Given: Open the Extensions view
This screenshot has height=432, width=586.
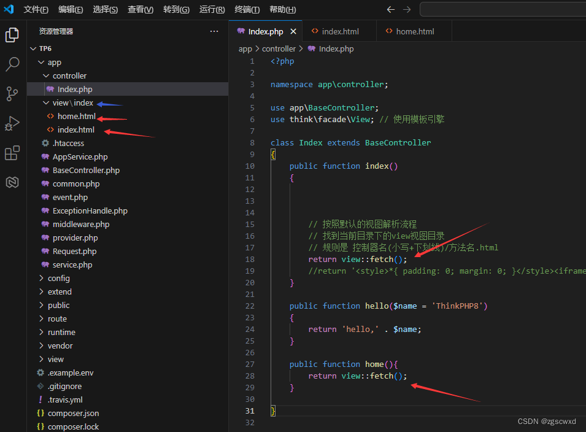Looking at the screenshot, I should pos(12,152).
